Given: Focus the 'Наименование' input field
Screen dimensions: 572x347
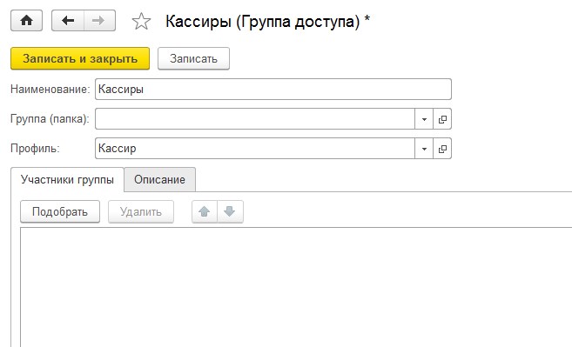Looking at the screenshot, I should (273, 89).
